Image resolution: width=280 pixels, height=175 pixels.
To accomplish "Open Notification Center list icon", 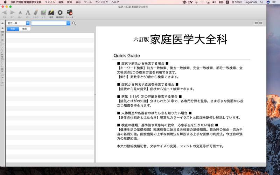I will (274, 2).
